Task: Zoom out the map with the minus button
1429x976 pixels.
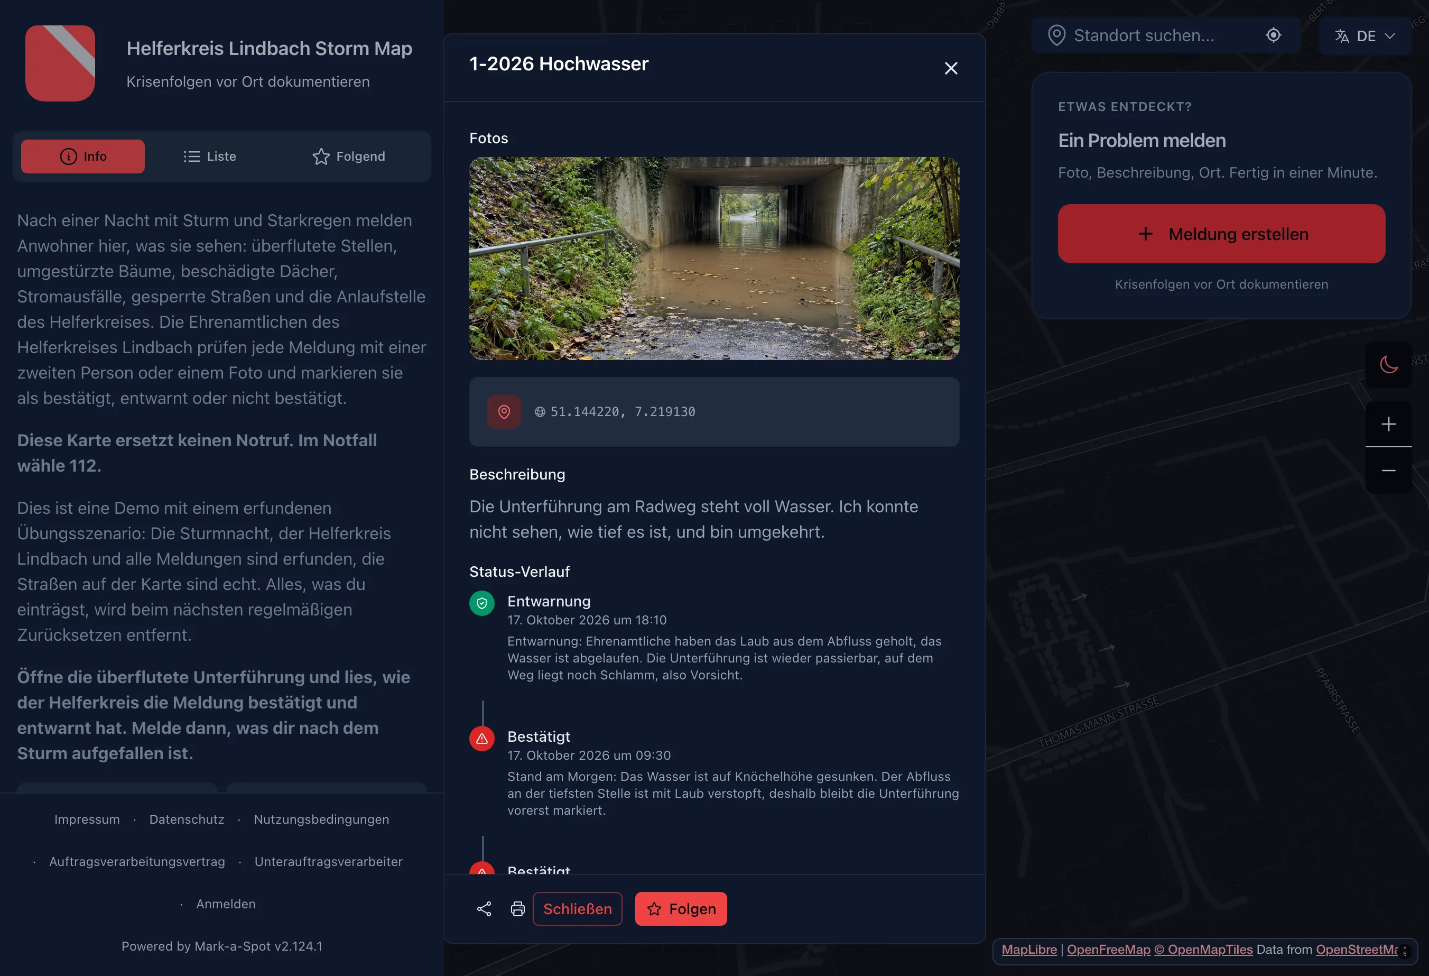Action: pos(1388,471)
